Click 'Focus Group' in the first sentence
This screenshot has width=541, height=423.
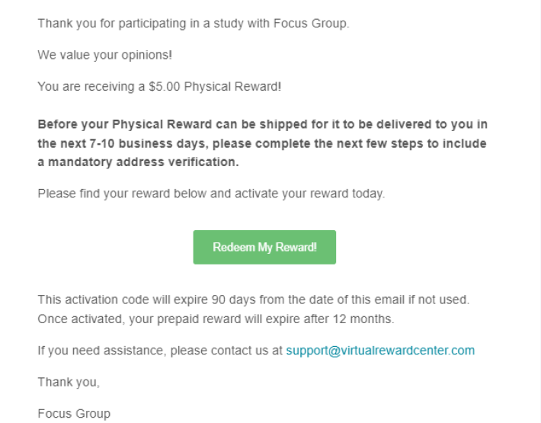[309, 24]
